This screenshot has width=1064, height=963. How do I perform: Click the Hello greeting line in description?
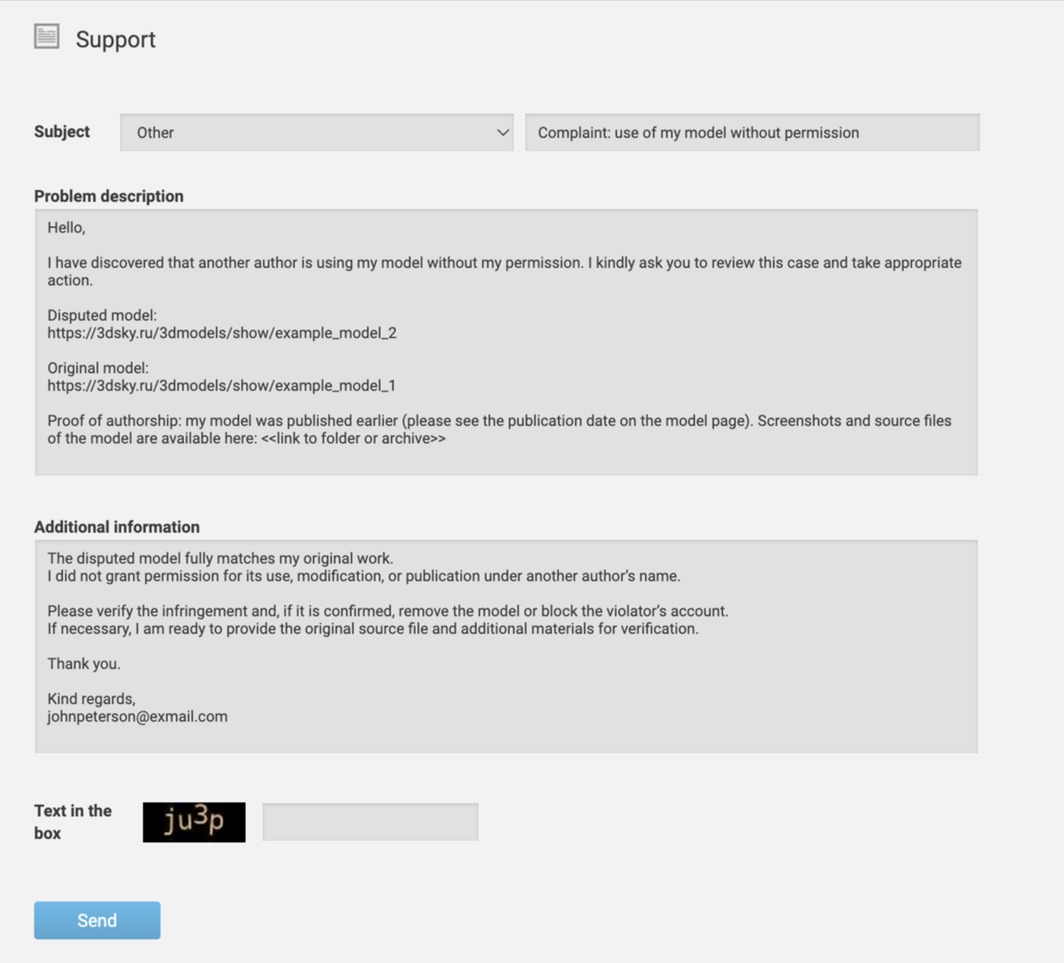coord(66,228)
